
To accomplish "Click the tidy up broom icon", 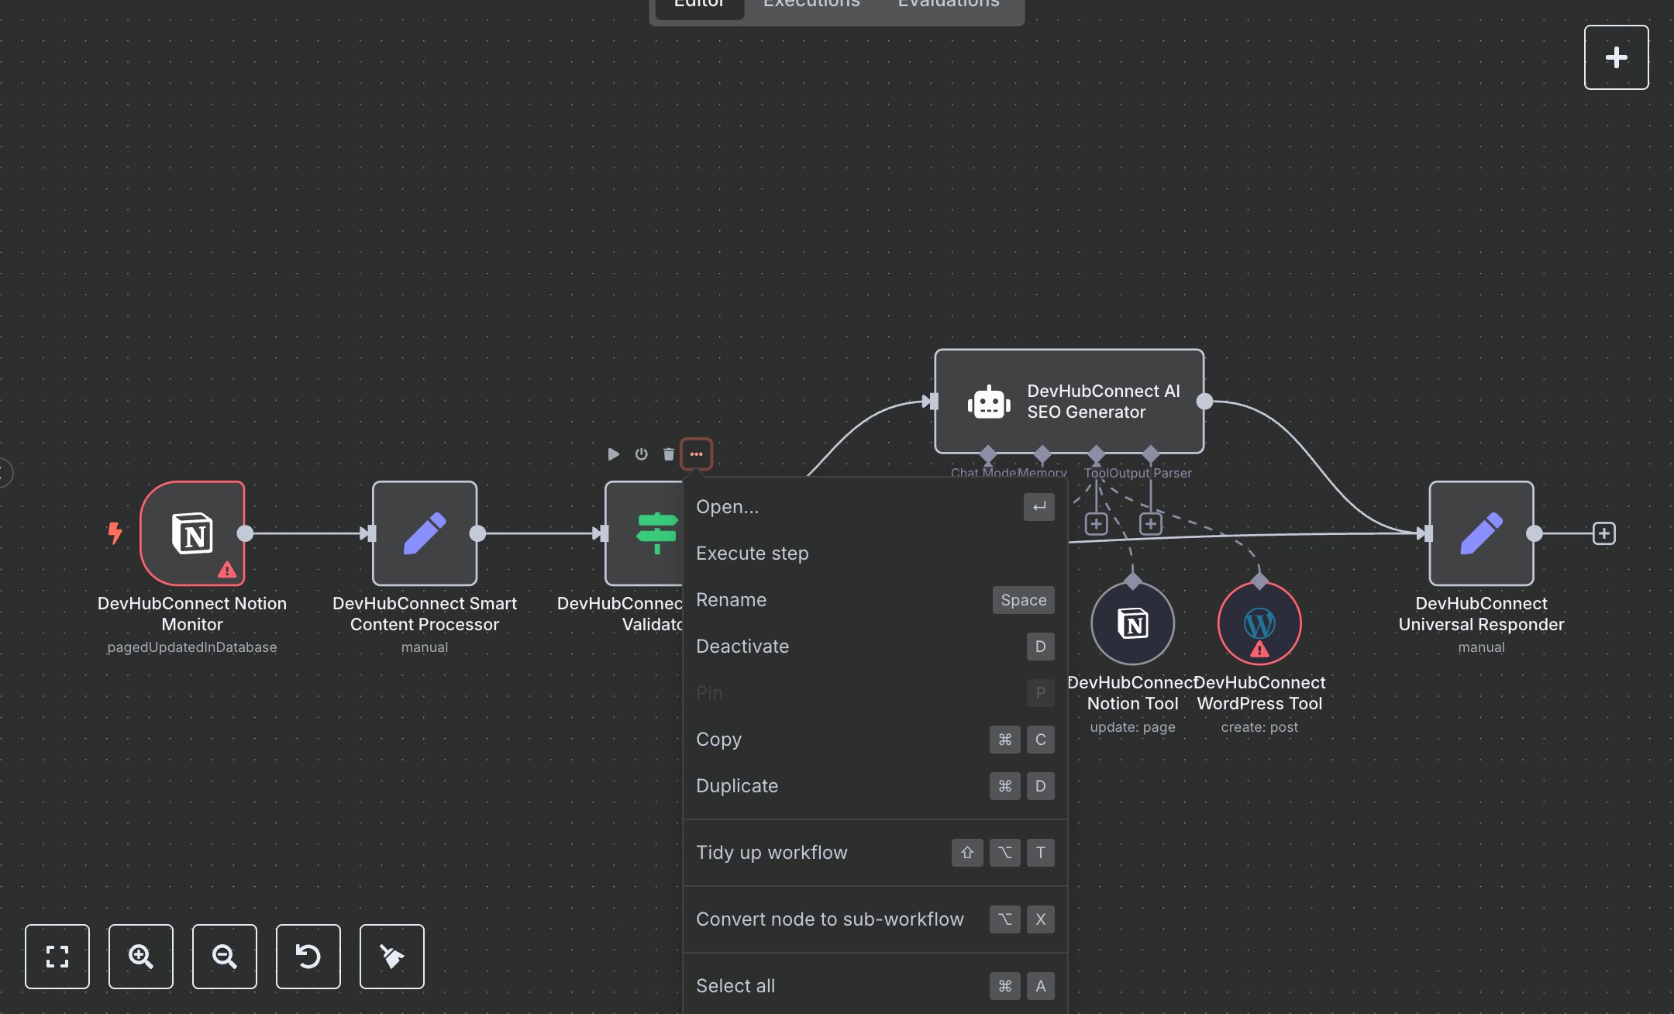I will (391, 956).
